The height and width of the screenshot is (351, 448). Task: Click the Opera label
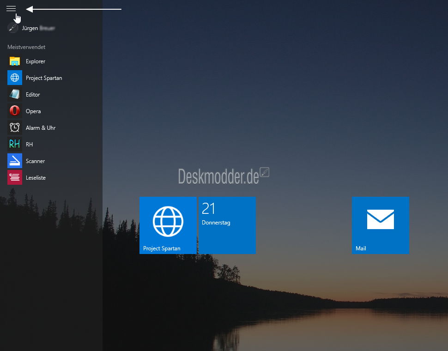[x=33, y=111]
